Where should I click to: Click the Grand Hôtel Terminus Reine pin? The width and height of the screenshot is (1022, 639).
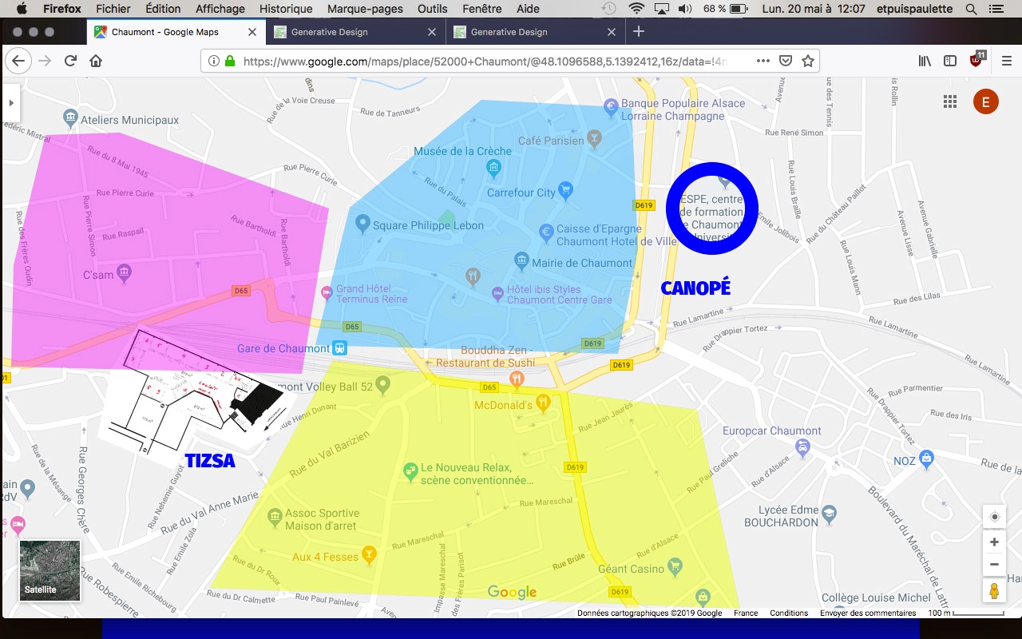tap(327, 293)
